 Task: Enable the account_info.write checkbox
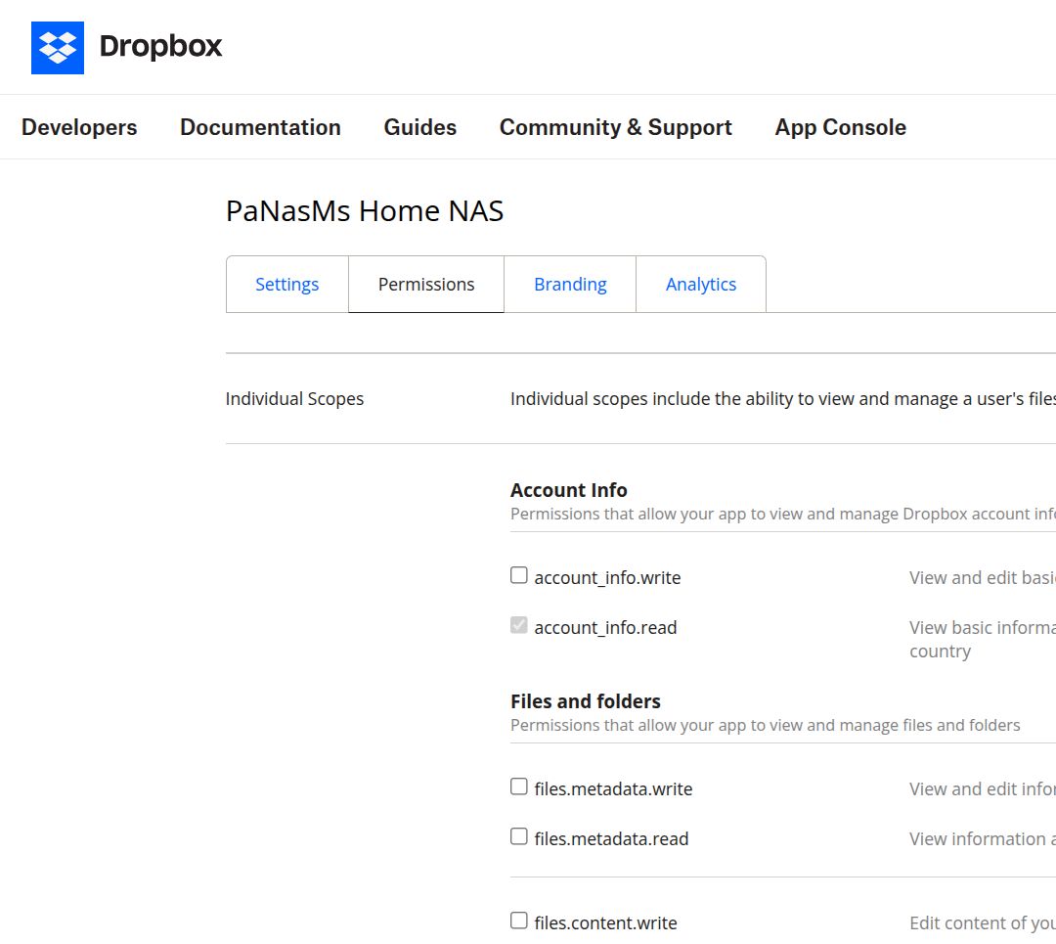click(x=518, y=575)
